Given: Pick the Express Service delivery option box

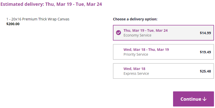Looking at the screenshot, I should pos(163,71).
